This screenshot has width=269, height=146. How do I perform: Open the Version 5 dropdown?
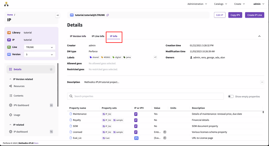(x=40, y=54)
